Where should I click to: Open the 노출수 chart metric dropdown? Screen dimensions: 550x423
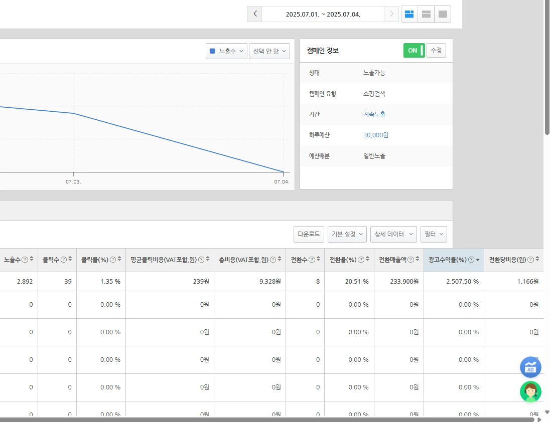(226, 51)
